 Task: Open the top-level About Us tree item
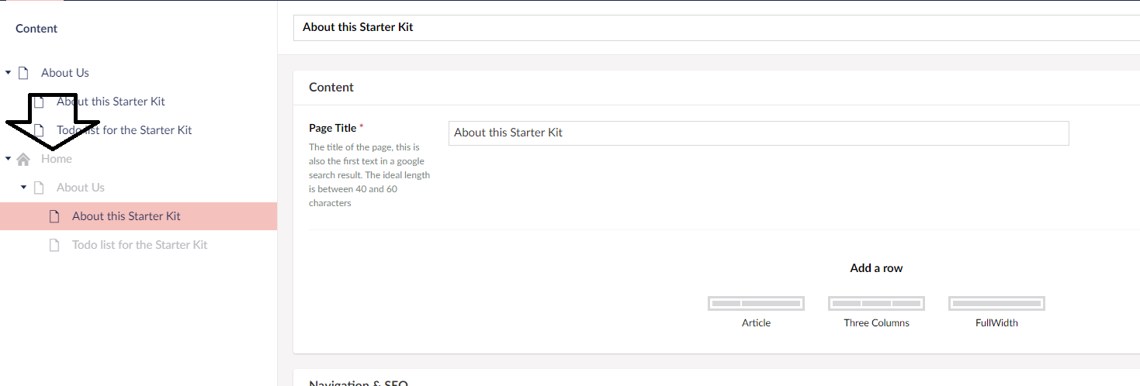point(65,73)
